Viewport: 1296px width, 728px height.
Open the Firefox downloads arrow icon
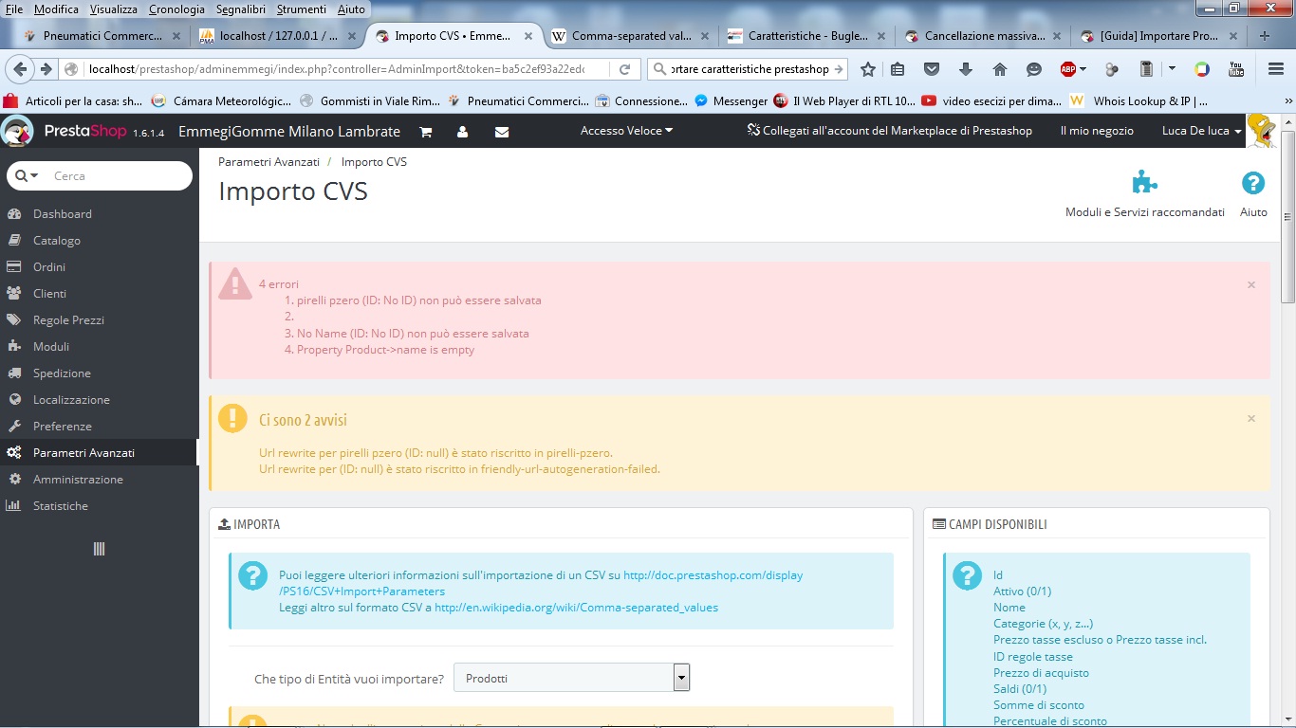(966, 69)
